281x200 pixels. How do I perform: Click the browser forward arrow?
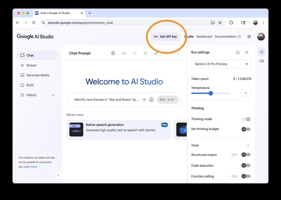point(26,23)
